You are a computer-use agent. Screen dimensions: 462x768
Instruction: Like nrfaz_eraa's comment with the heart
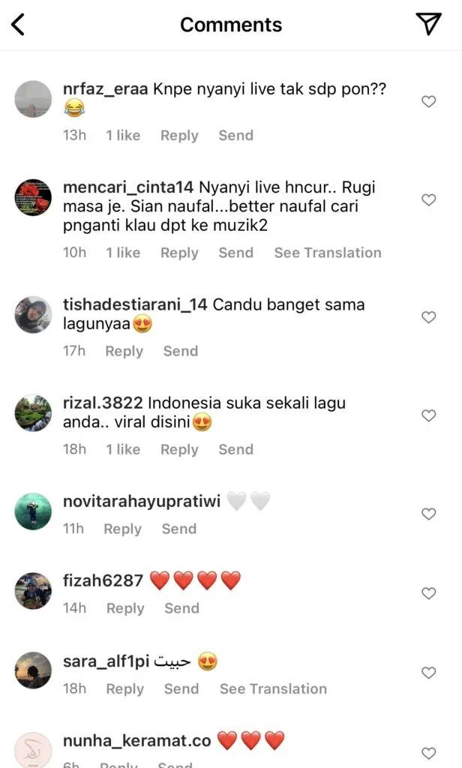pyautogui.click(x=429, y=101)
